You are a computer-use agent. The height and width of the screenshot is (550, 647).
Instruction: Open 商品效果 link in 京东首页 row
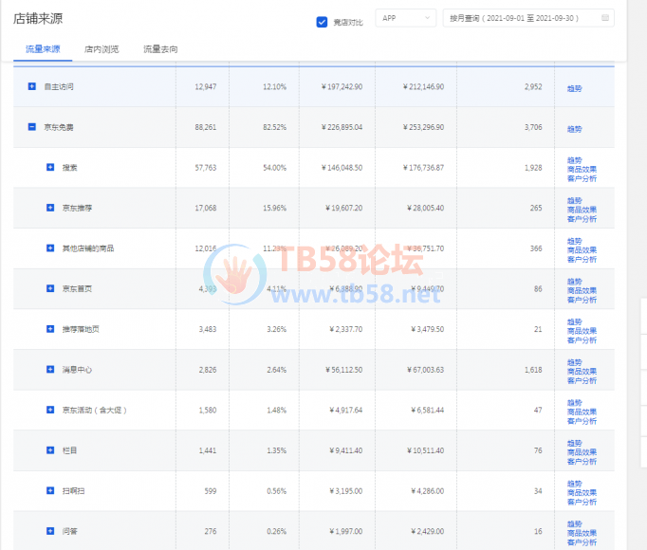coord(582,290)
